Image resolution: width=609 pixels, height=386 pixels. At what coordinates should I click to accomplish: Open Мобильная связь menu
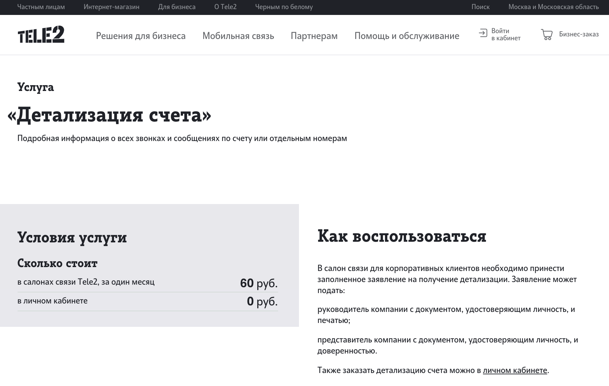pyautogui.click(x=238, y=36)
